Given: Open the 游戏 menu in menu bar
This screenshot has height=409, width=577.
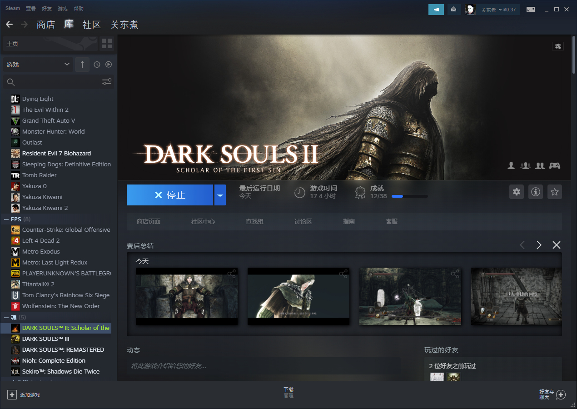Looking at the screenshot, I should tap(63, 9).
